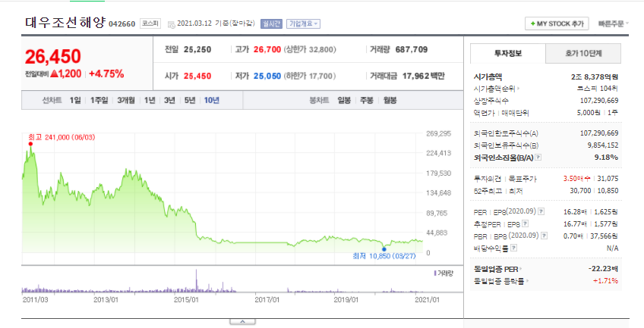Open 동일업종 PER link

tap(498, 269)
